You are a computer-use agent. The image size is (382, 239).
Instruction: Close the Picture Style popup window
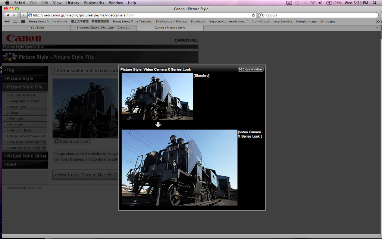tap(251, 69)
